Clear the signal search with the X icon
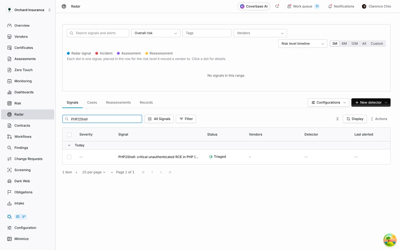The image size is (400, 250). (337, 119)
